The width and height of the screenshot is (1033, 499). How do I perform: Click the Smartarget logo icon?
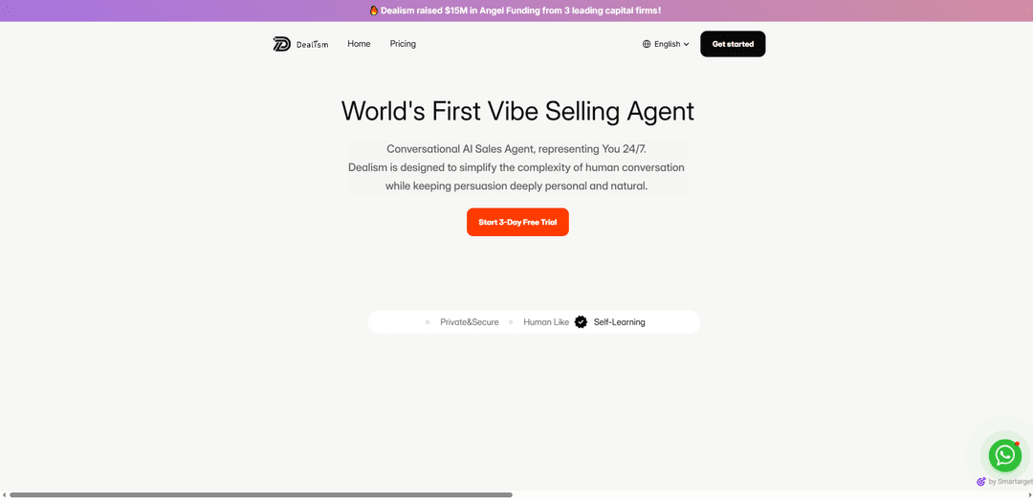pos(980,482)
